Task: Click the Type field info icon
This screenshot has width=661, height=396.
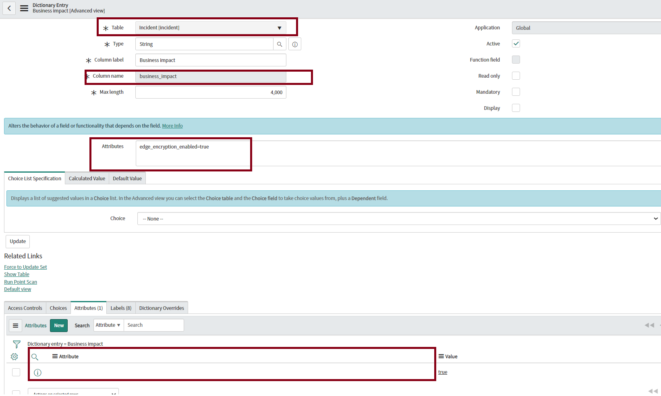Action: click(295, 44)
